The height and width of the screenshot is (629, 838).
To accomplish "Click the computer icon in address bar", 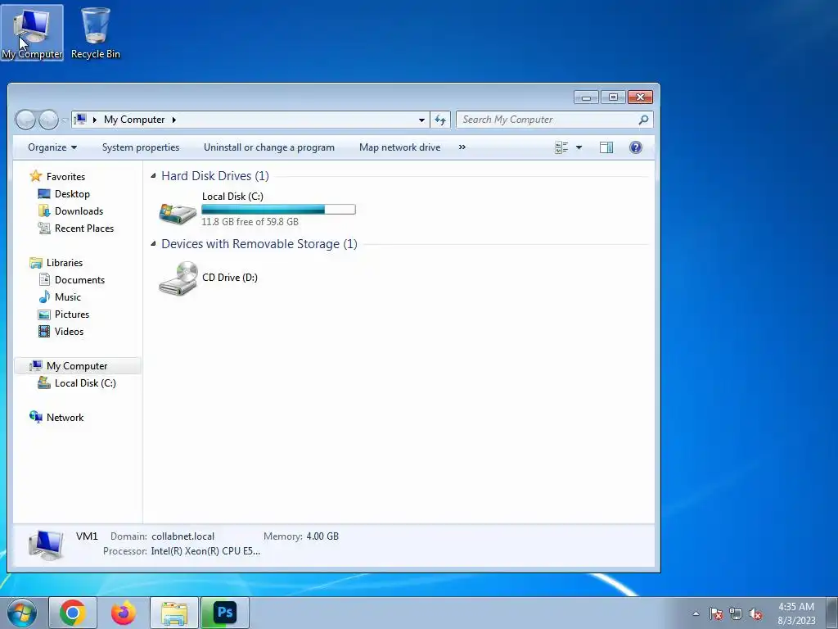I will (80, 120).
